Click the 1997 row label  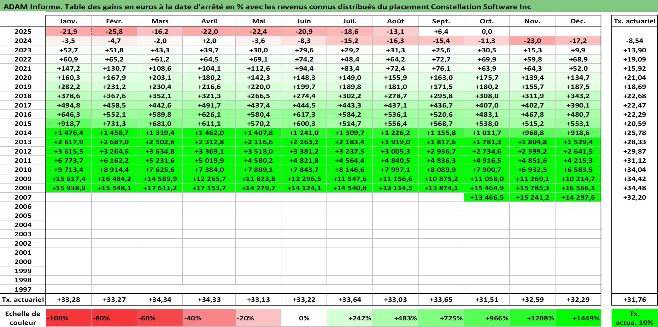(x=23, y=289)
